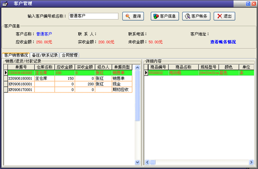
Task: Click the 查看帐务情况 link
Action: point(223,42)
